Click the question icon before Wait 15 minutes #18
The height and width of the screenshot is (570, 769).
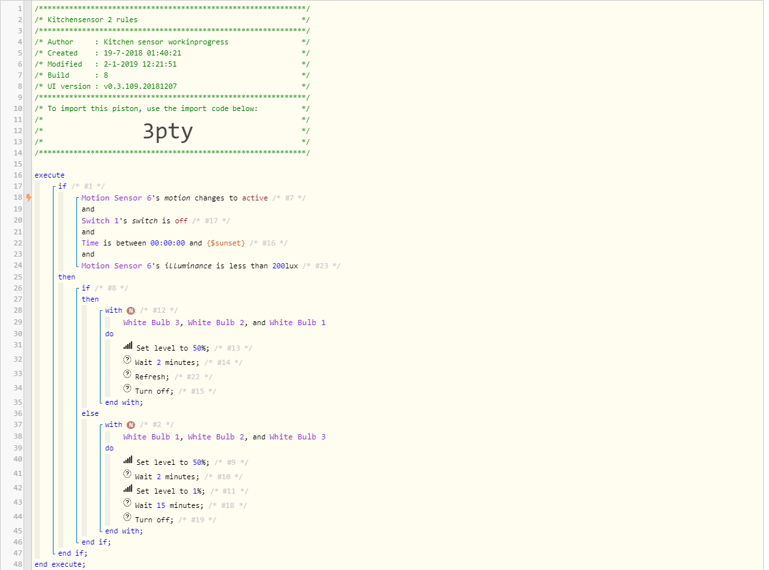[x=127, y=503]
